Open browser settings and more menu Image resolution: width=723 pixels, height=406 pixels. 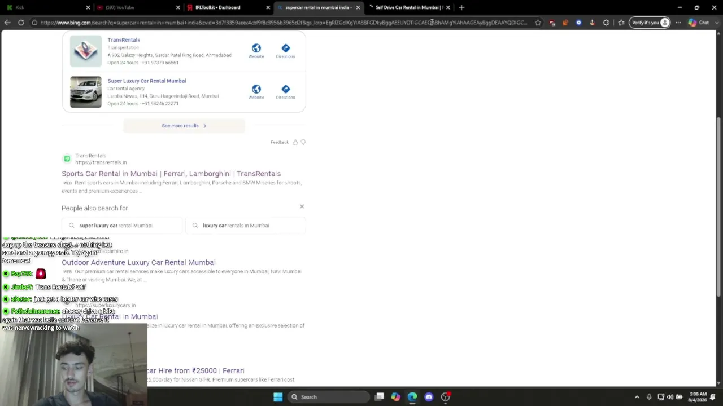[x=678, y=23]
